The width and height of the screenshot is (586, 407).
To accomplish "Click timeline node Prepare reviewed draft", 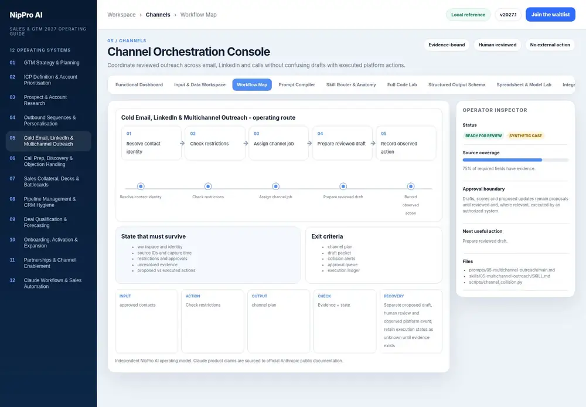I will tap(343, 186).
